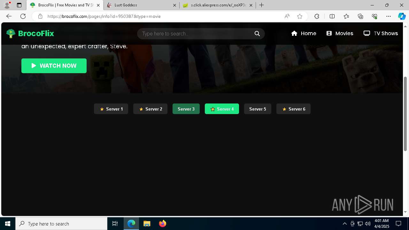Open the taskbar clock and date
The image size is (409, 230).
[x=382, y=224]
